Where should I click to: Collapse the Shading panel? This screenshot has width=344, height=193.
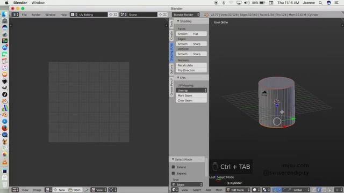pos(178,21)
